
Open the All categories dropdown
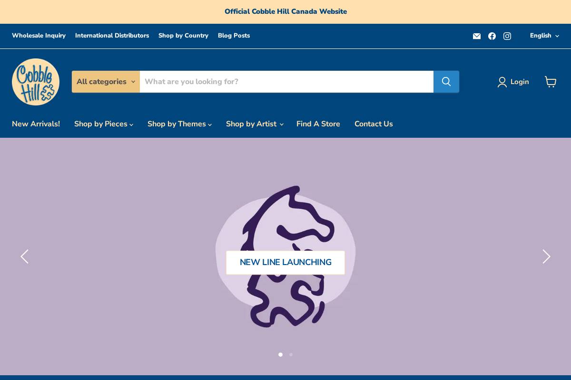106,82
